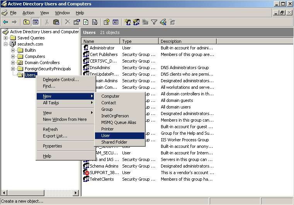
Task: Expand the Computers container
Action: tap(13, 56)
